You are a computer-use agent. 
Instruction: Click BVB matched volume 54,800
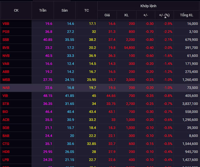pos(129,48)
